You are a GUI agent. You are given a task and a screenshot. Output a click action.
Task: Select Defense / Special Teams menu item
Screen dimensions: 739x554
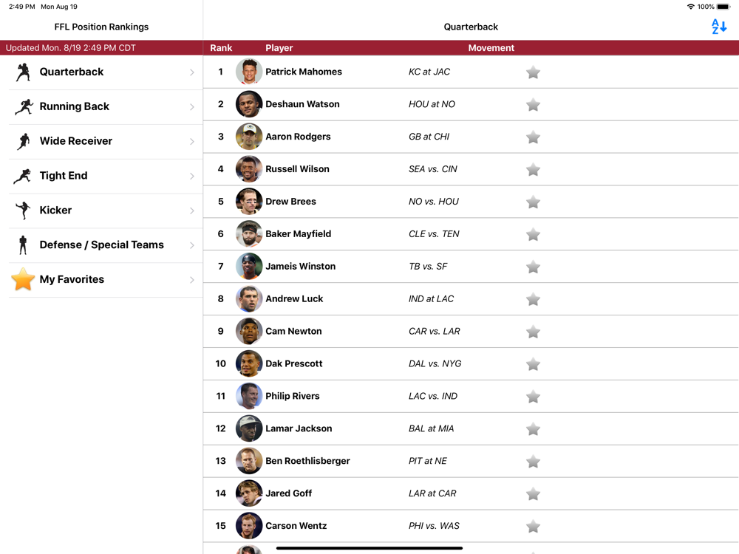pos(106,245)
